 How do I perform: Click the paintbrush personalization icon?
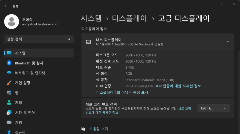[9, 83]
